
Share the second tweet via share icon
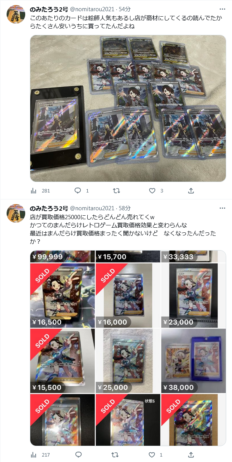[191, 455]
